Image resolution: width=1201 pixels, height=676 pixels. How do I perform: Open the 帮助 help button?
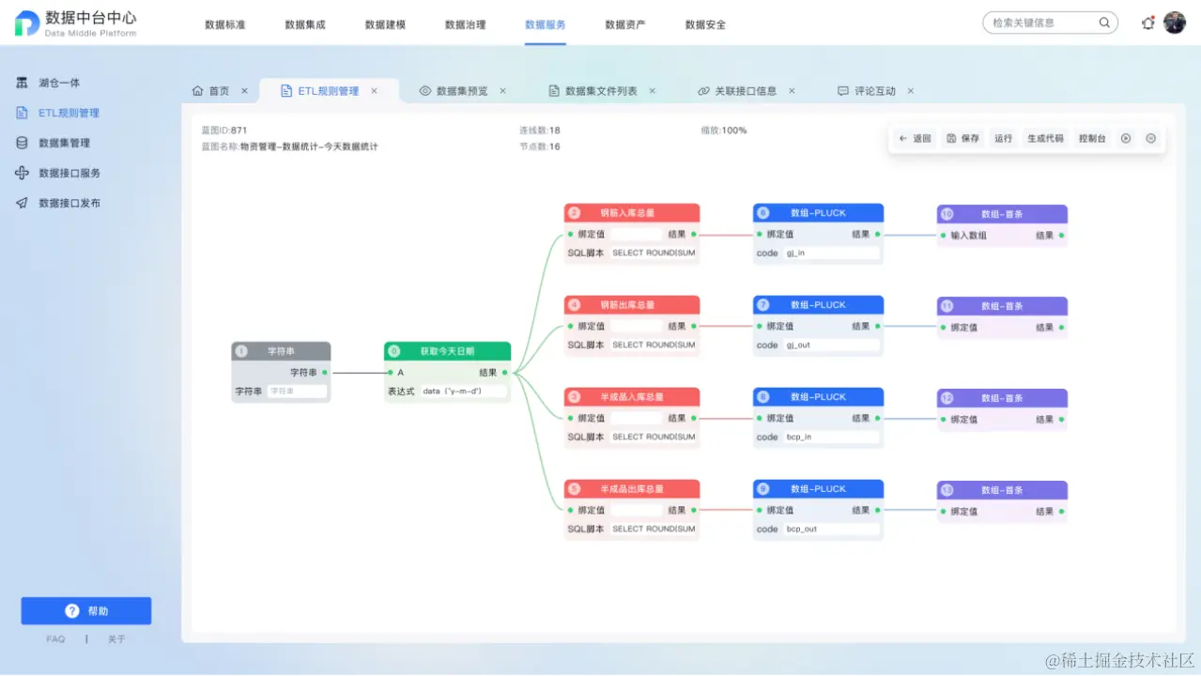click(x=85, y=610)
